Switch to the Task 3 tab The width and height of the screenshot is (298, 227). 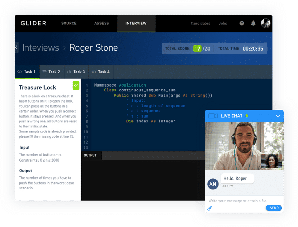click(x=76, y=72)
